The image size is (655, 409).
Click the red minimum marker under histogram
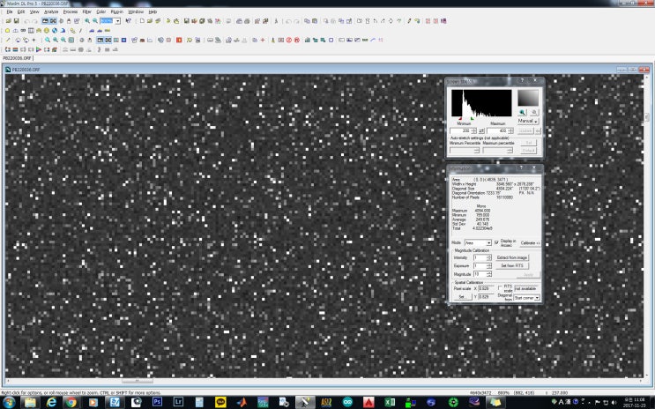pyautogui.click(x=460, y=119)
